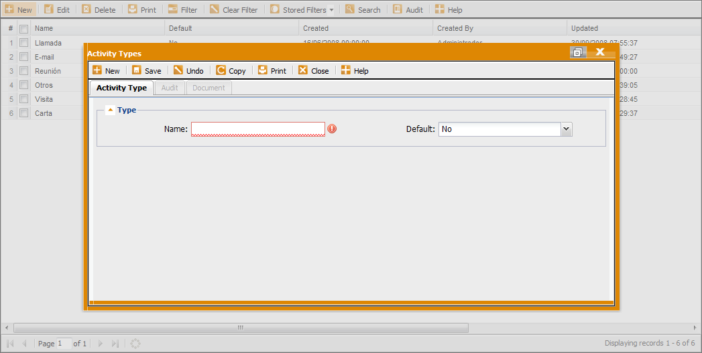Viewport: 702px width, 353px height.
Task: Save the activity type record
Action: pyautogui.click(x=147, y=70)
